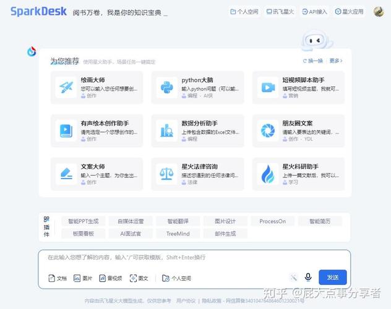Open 星火应用 in top navigation

pos(349,12)
